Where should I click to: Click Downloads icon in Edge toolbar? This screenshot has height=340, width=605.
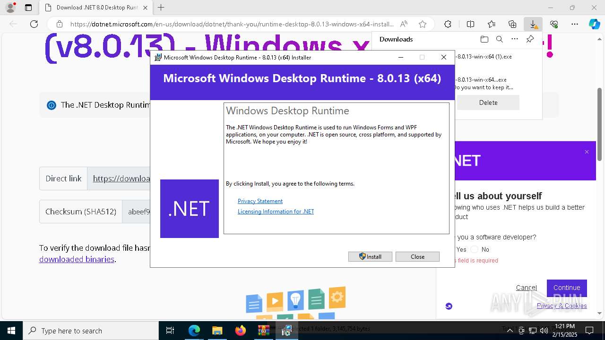pos(533,24)
